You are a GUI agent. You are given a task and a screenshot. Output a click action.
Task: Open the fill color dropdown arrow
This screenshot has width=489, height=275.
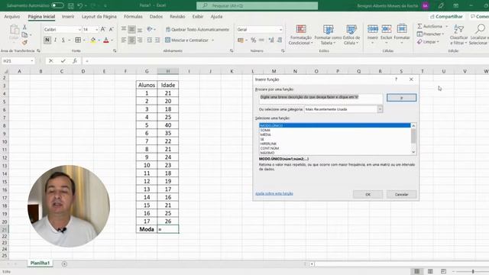pyautogui.click(x=99, y=40)
